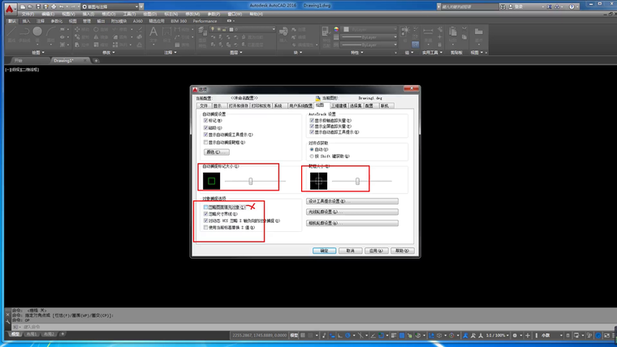Click the AutoCAD icon in Options title bar
The height and width of the screenshot is (347, 617).
[196, 89]
